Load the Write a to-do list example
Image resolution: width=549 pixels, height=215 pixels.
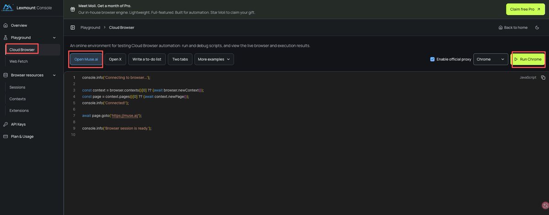click(x=147, y=59)
